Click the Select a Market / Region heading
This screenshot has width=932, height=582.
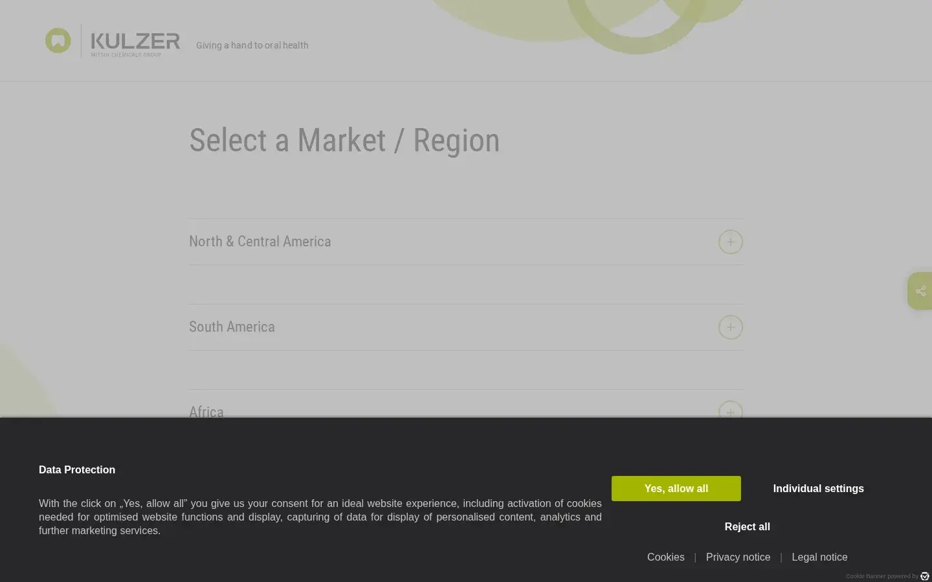344,140
